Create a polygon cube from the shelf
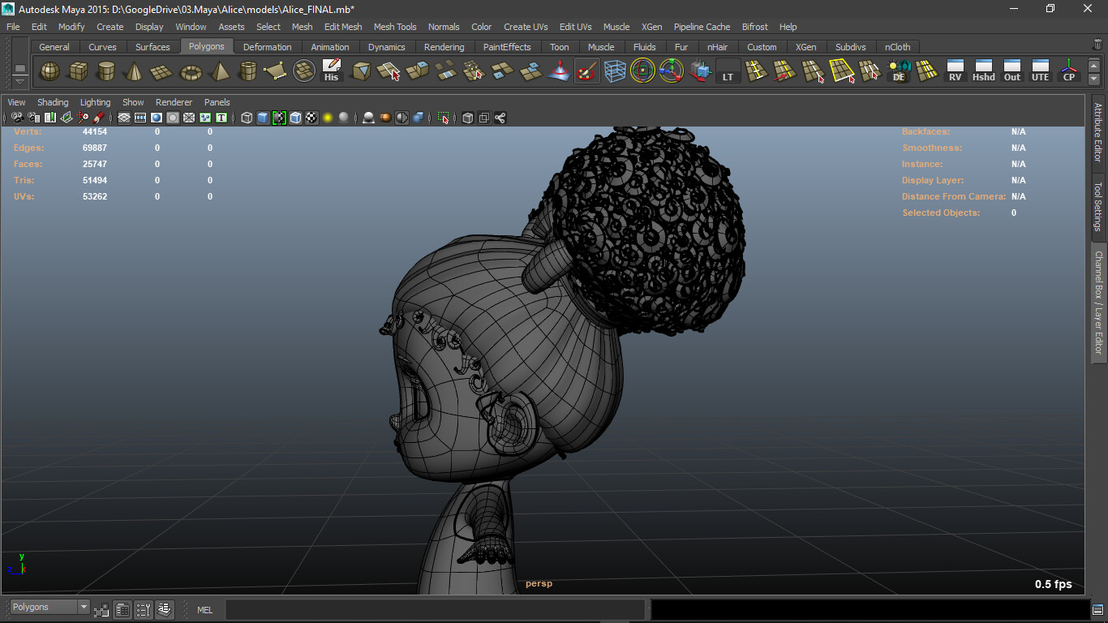Screen dimensions: 1108x623 [x=78, y=72]
